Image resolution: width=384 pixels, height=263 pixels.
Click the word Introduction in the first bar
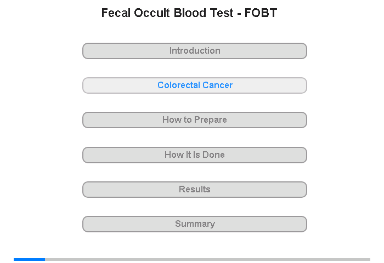[x=195, y=50]
